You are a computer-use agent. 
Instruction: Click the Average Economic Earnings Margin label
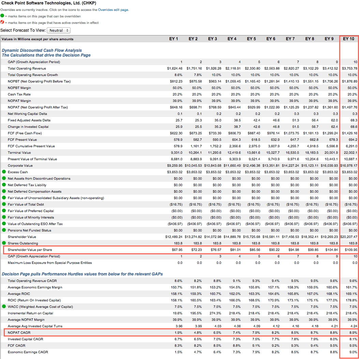click(x=35, y=287)
